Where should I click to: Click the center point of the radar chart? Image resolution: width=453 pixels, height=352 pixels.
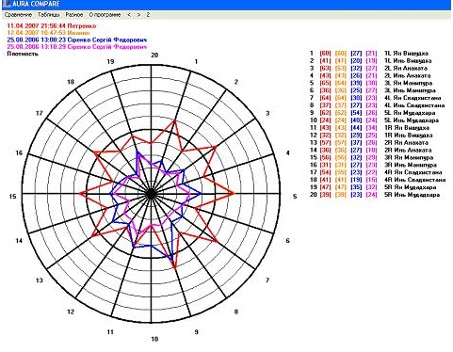(x=151, y=194)
